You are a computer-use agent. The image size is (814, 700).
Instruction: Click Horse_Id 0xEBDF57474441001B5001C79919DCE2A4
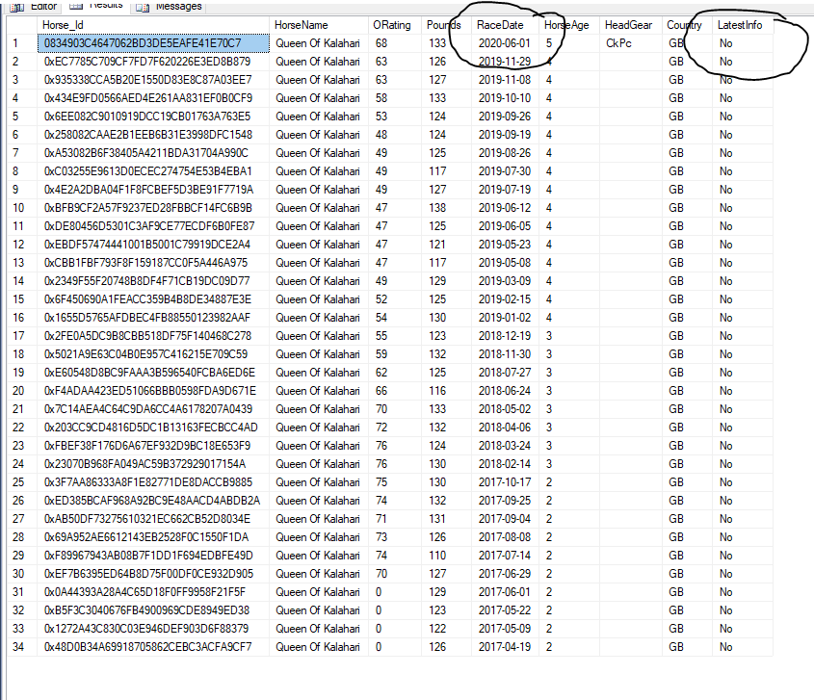click(x=153, y=245)
